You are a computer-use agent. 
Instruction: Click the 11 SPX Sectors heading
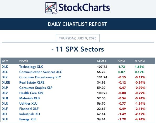(x=78, y=49)
